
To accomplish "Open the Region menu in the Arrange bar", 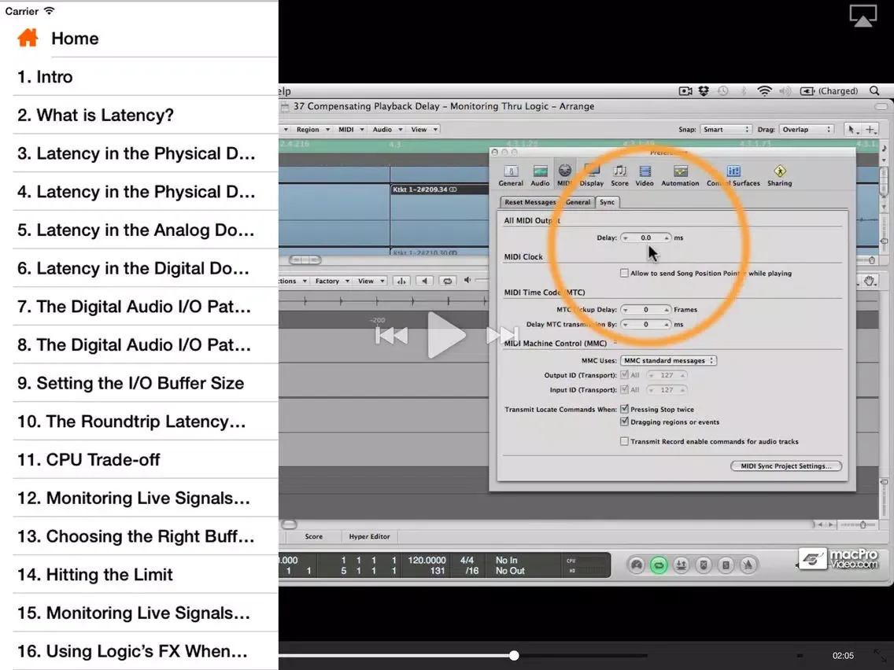I will tap(312, 129).
